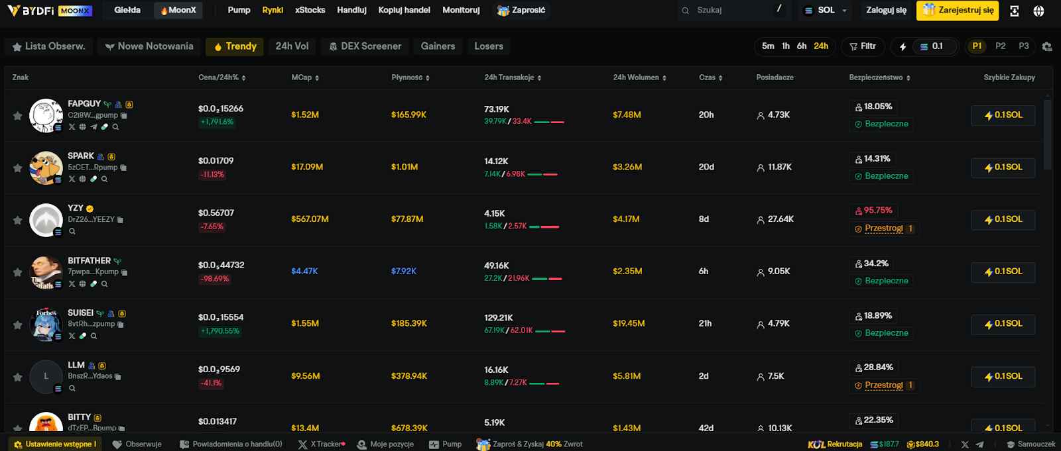Viewport: 1061px width, 451px height.
Task: Switch the timeframe to 5m
Action: [x=768, y=46]
